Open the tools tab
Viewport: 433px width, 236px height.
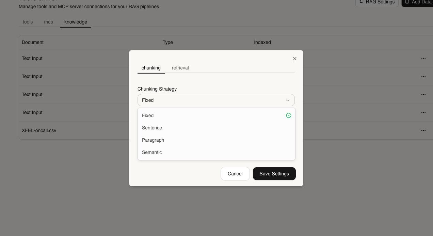coord(28,22)
